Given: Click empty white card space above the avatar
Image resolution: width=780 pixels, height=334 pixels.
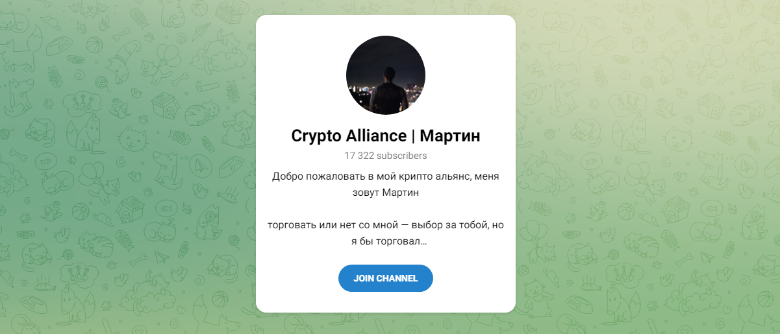Looking at the screenshot, I should pyautogui.click(x=386, y=25).
